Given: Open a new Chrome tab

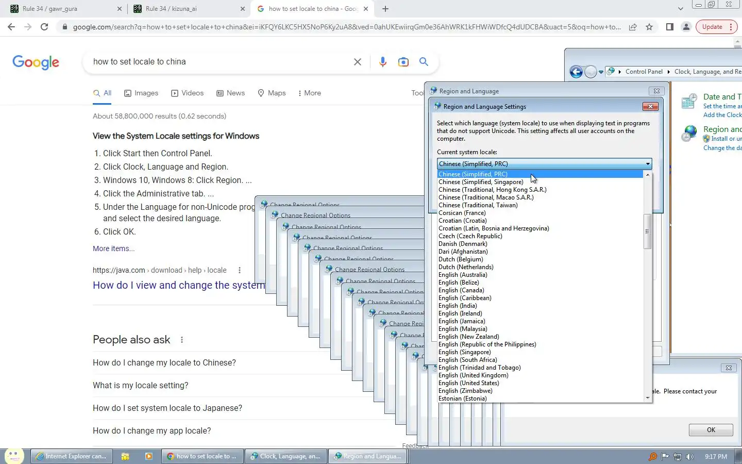Looking at the screenshot, I should click(x=385, y=9).
